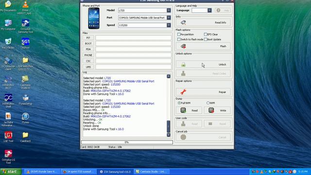Viewport: 311px width, 175px height.
Task: Select the NVM radio option
Action: click(208, 103)
